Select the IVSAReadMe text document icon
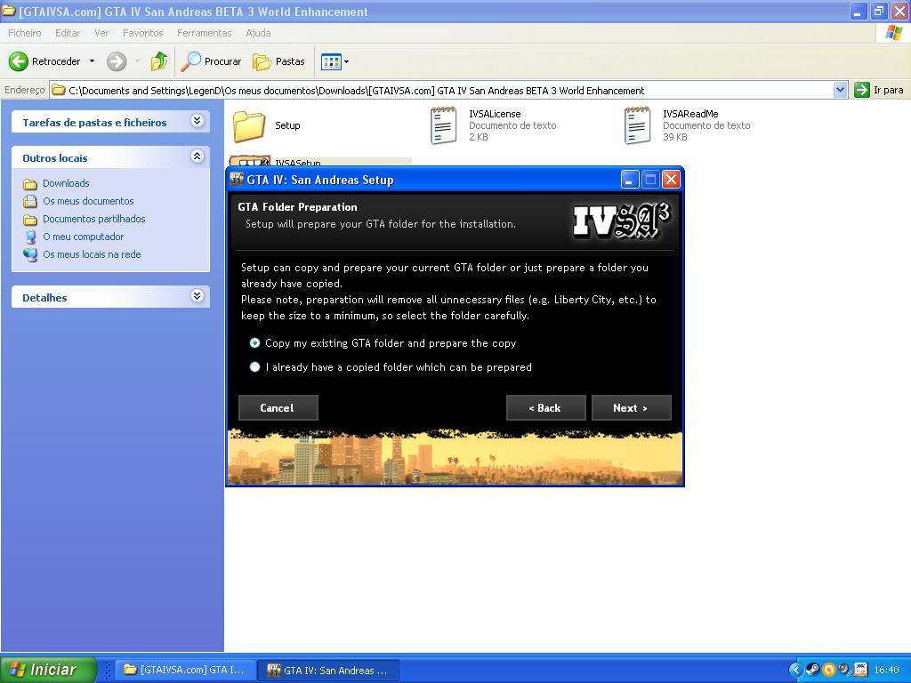Viewport: 911px width, 683px height. click(x=637, y=125)
